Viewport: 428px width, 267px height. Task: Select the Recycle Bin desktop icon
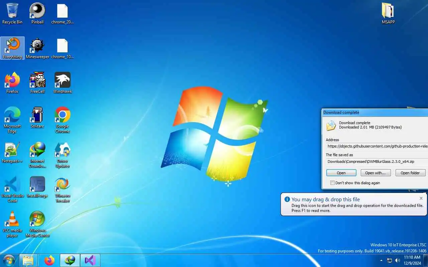coord(12,13)
